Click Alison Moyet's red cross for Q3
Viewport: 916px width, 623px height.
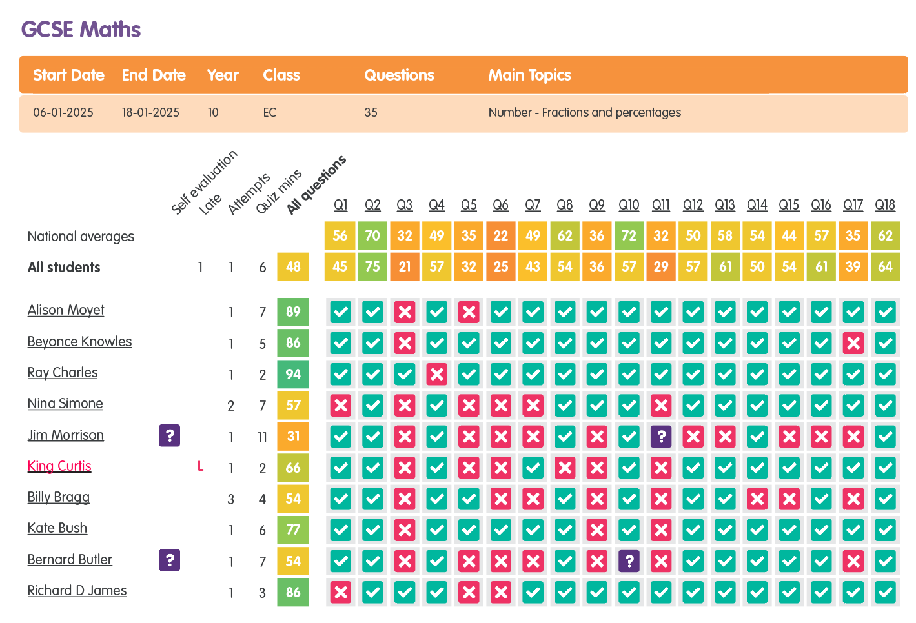pyautogui.click(x=405, y=313)
